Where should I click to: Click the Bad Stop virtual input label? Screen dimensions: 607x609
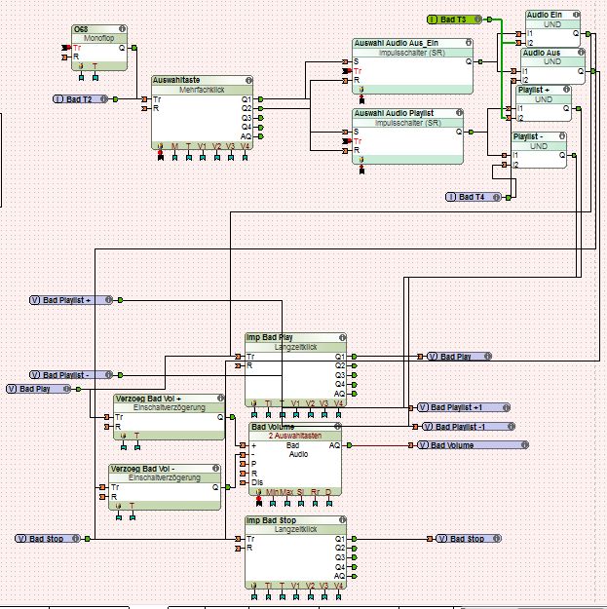(48, 539)
